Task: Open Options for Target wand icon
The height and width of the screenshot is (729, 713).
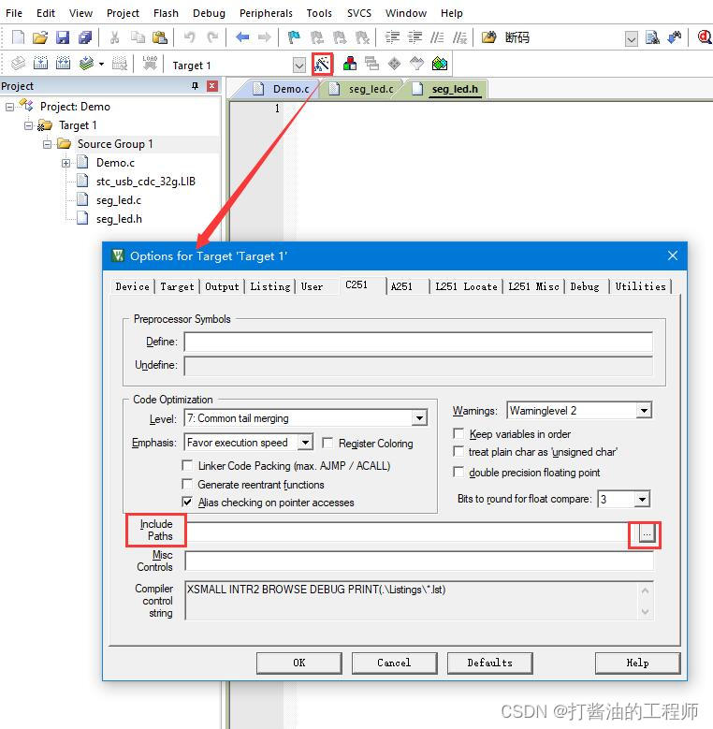Action: (322, 64)
